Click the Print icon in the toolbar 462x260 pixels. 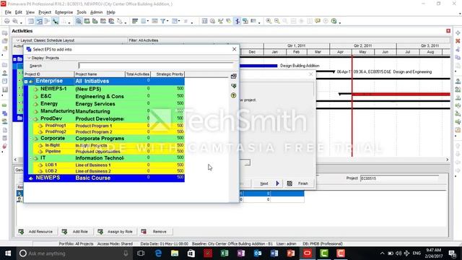tap(6, 21)
